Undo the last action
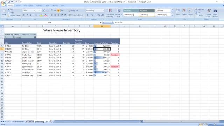 [12, 2]
